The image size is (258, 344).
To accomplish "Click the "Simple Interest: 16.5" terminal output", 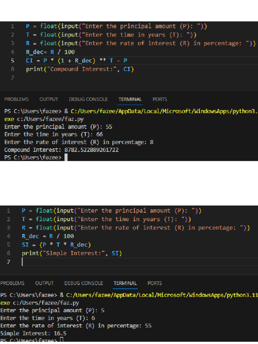I will 29,333.
